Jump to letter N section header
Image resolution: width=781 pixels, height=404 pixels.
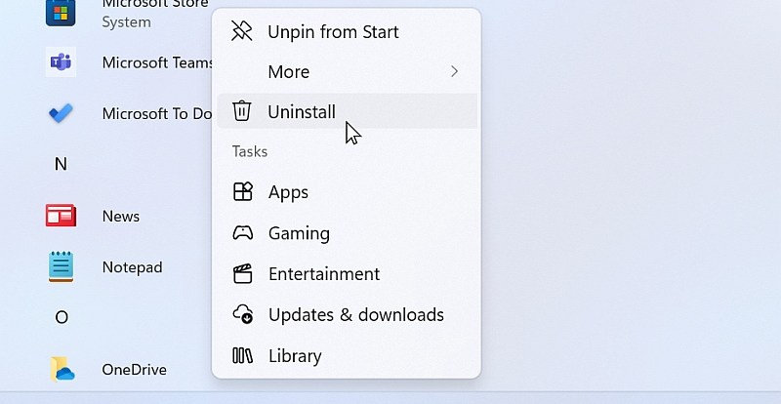(61, 164)
